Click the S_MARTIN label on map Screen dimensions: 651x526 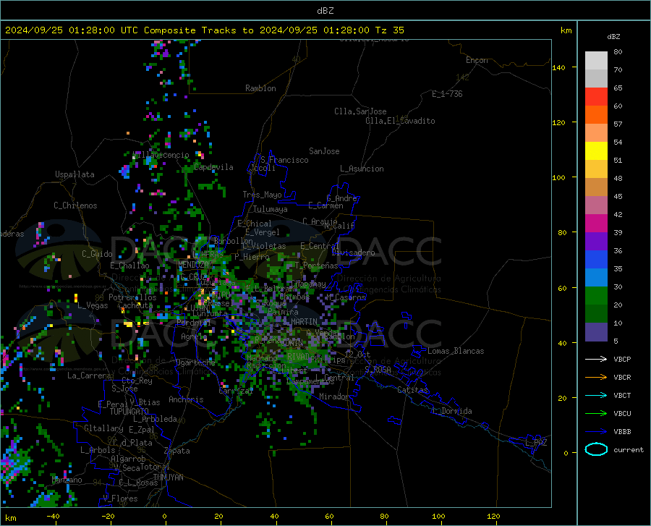[300, 322]
